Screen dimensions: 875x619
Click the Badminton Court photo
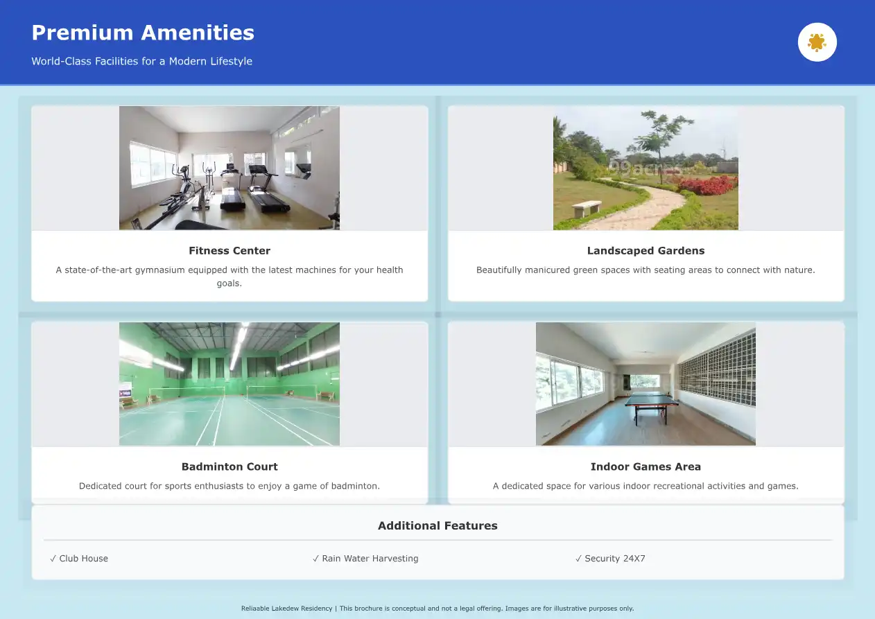pyautogui.click(x=229, y=384)
